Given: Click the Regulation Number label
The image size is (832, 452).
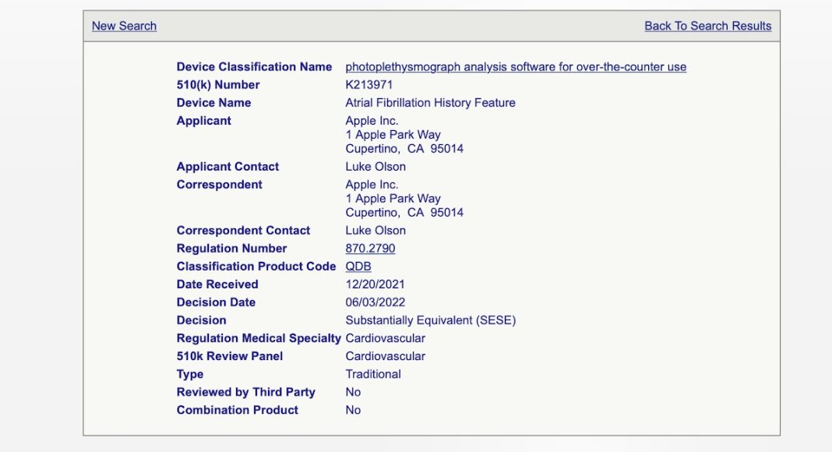Looking at the screenshot, I should coord(231,249).
